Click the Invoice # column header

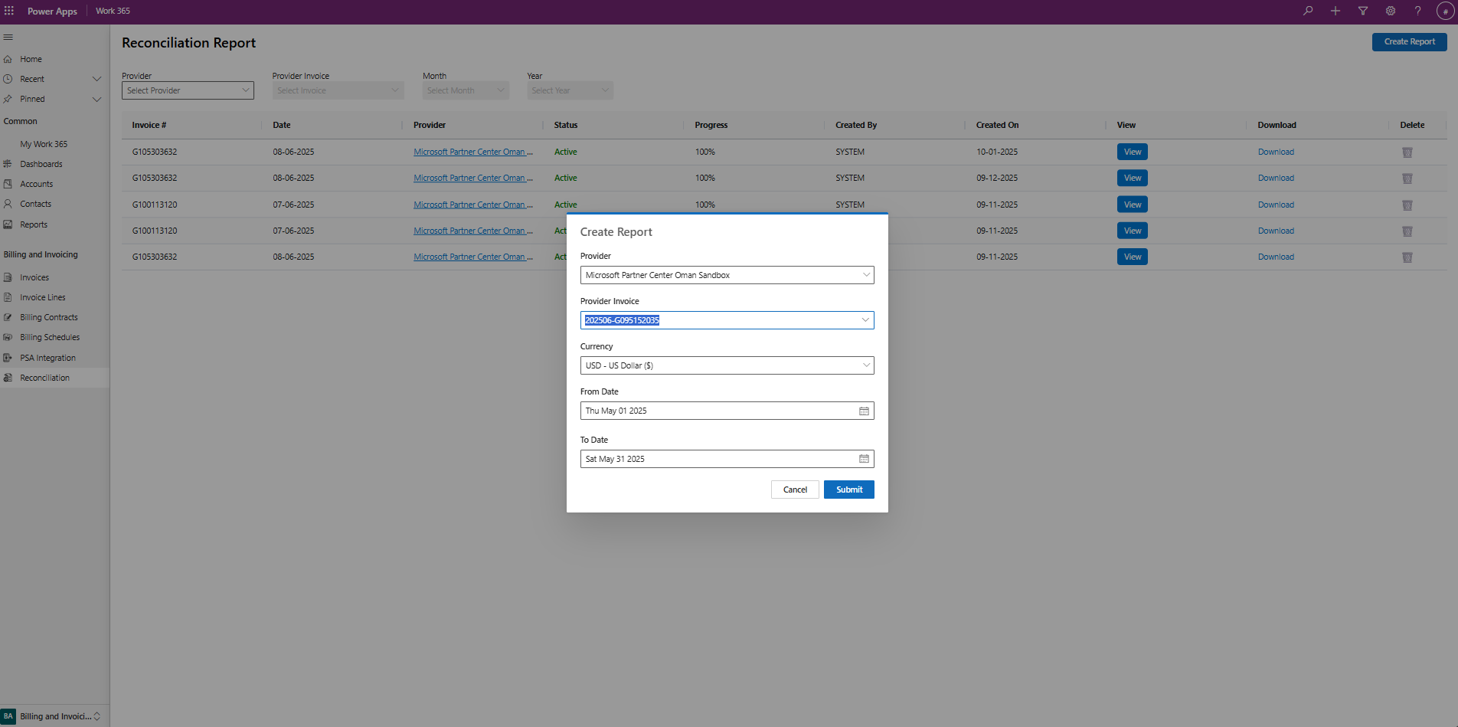149,125
